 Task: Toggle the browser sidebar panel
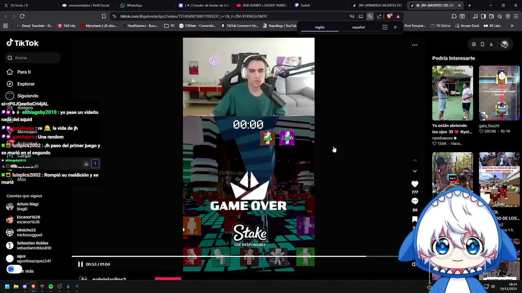[483, 16]
